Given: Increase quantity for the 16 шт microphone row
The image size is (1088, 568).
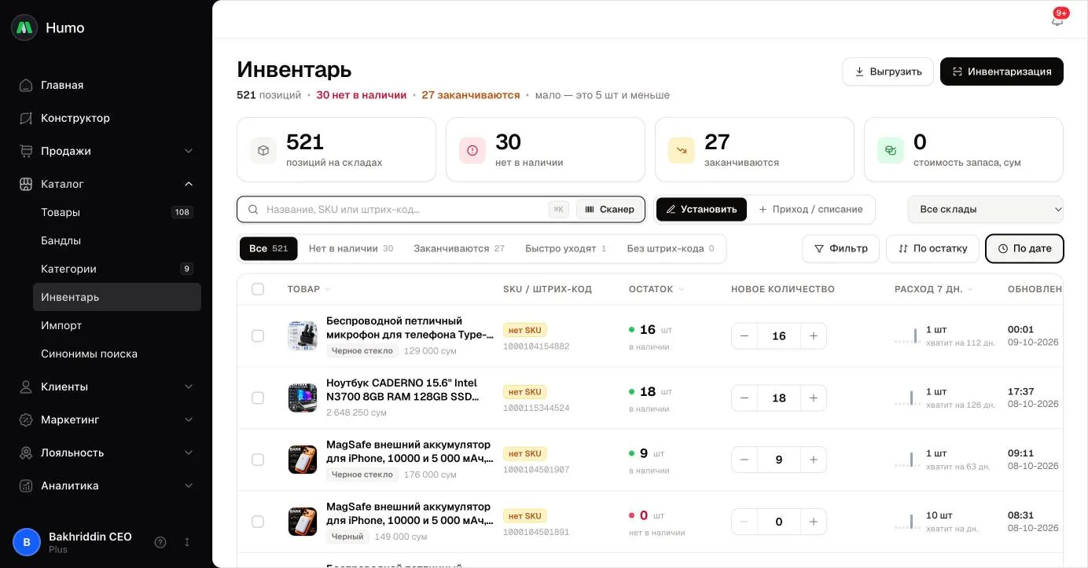Looking at the screenshot, I should point(814,335).
